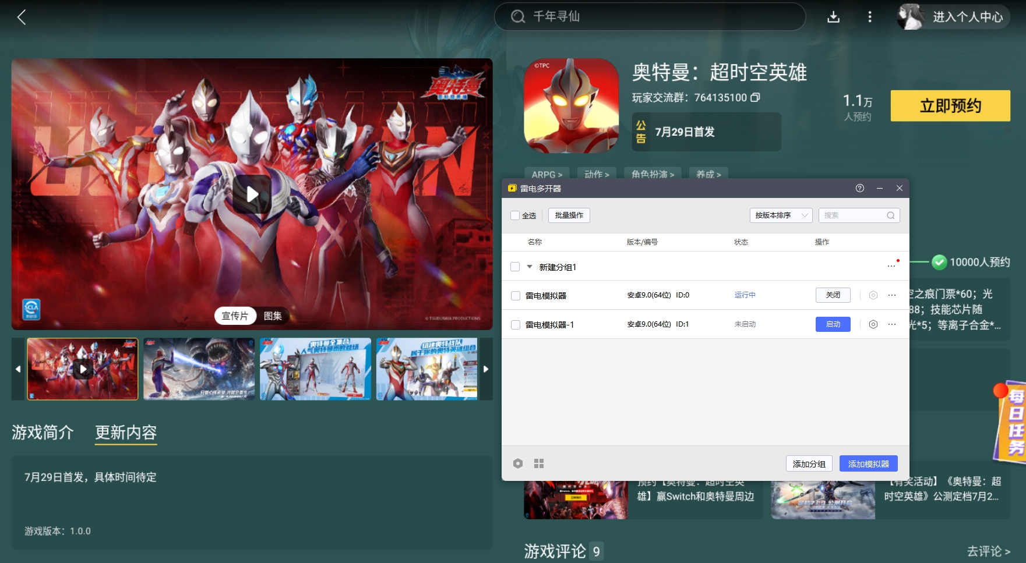Go to 去评论 > comments link

[989, 551]
